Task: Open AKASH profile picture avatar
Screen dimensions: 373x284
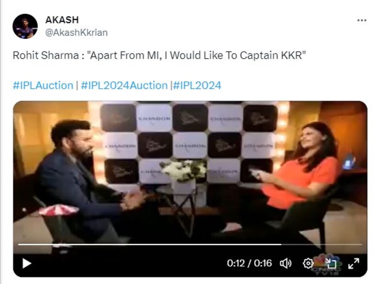Action: 25,26
